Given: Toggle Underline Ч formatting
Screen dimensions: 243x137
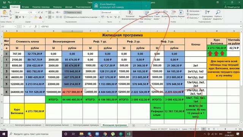Looking at the screenshot, I should (23, 17).
